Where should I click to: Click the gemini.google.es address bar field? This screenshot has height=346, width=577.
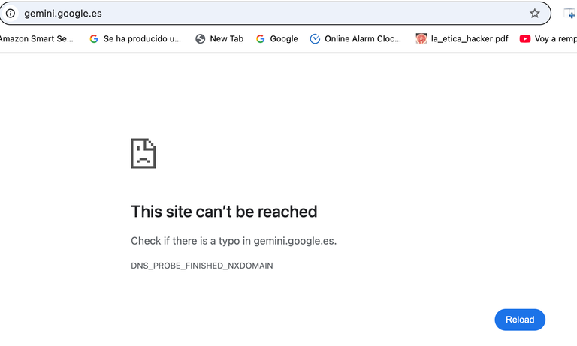[x=275, y=14]
